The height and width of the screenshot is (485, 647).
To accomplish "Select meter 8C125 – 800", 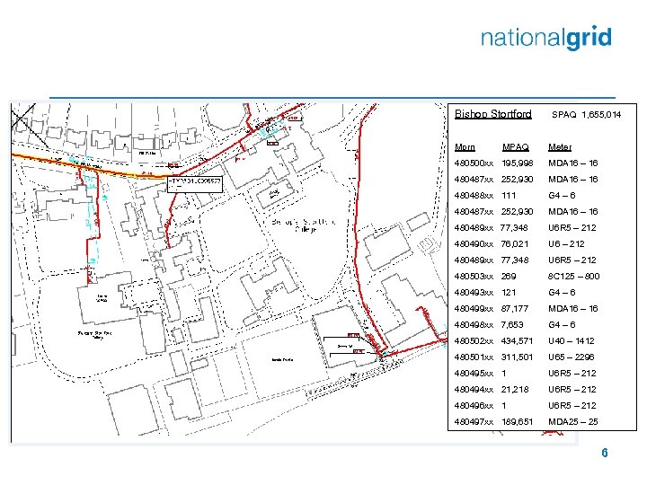I will [x=573, y=277].
